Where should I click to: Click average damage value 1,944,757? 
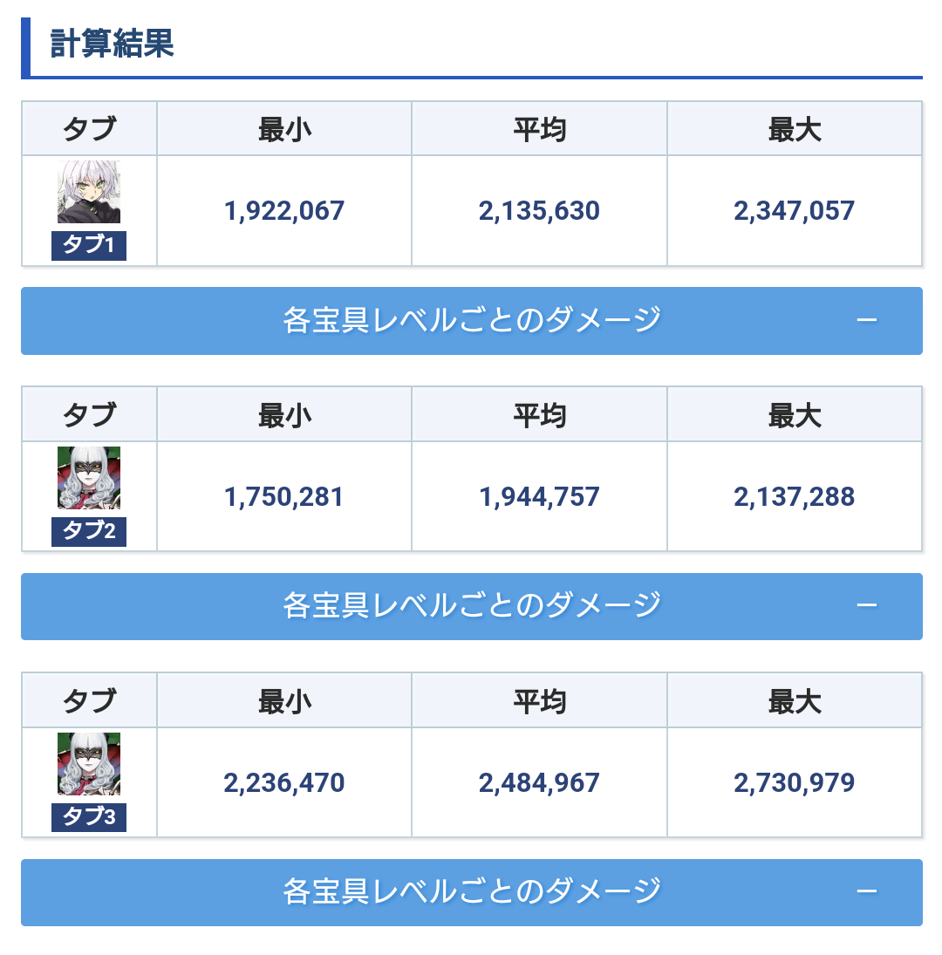pyautogui.click(x=539, y=496)
